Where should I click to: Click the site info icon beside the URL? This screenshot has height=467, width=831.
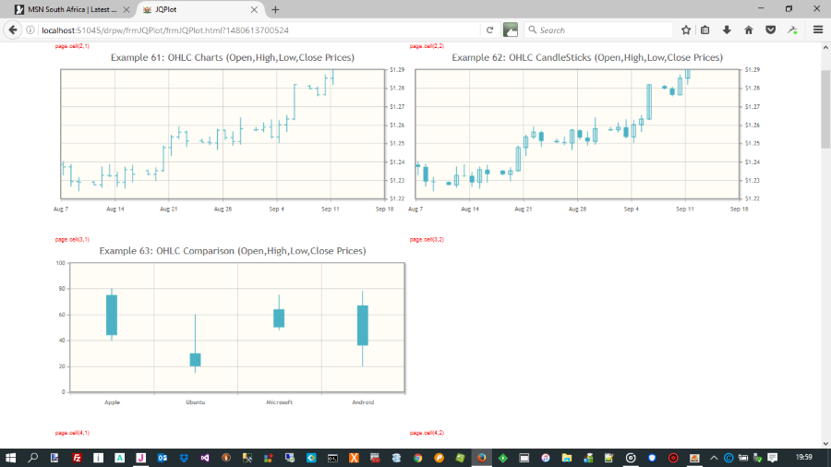click(x=30, y=30)
